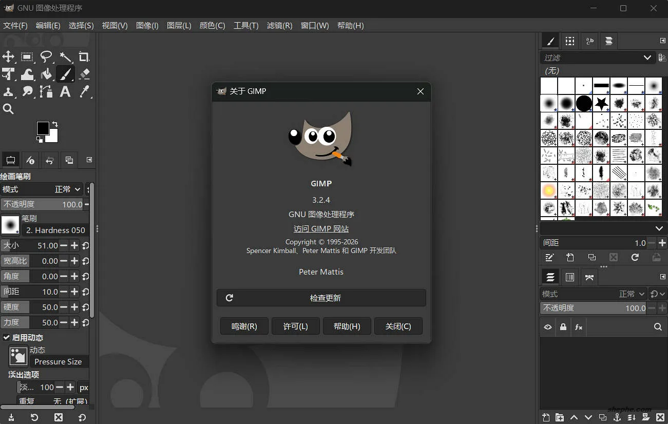Viewport: 668px width, 424px height.
Task: Select the Unified Transform tool
Action: (x=8, y=74)
